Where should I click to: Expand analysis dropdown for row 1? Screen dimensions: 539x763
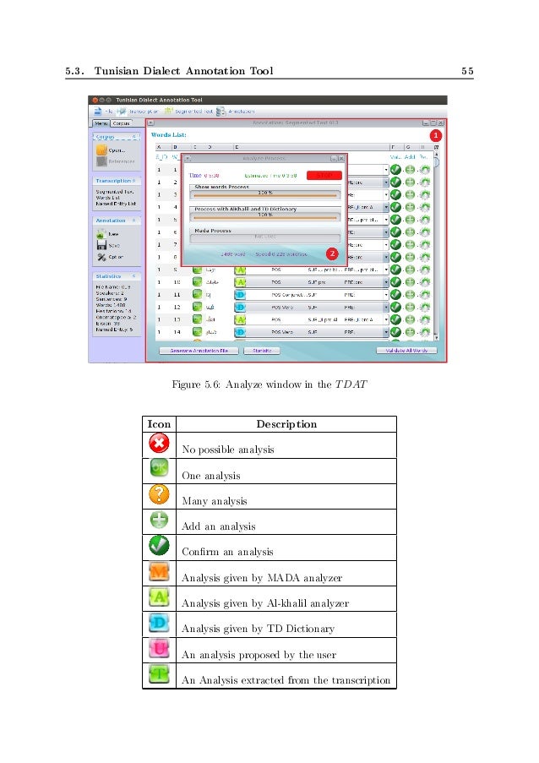pos(386,170)
